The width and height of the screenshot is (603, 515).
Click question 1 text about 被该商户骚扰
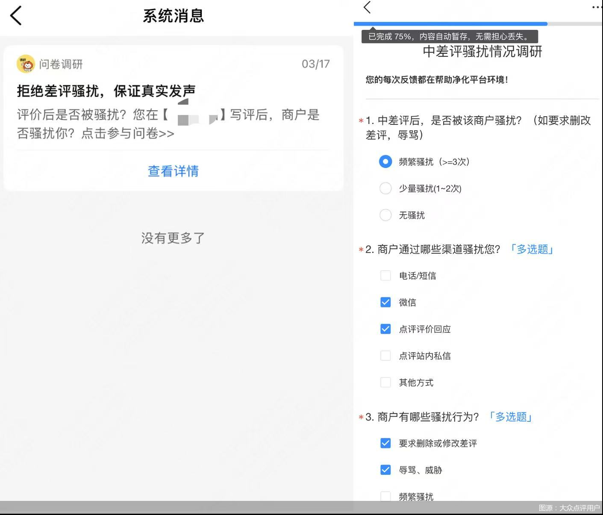(478, 127)
